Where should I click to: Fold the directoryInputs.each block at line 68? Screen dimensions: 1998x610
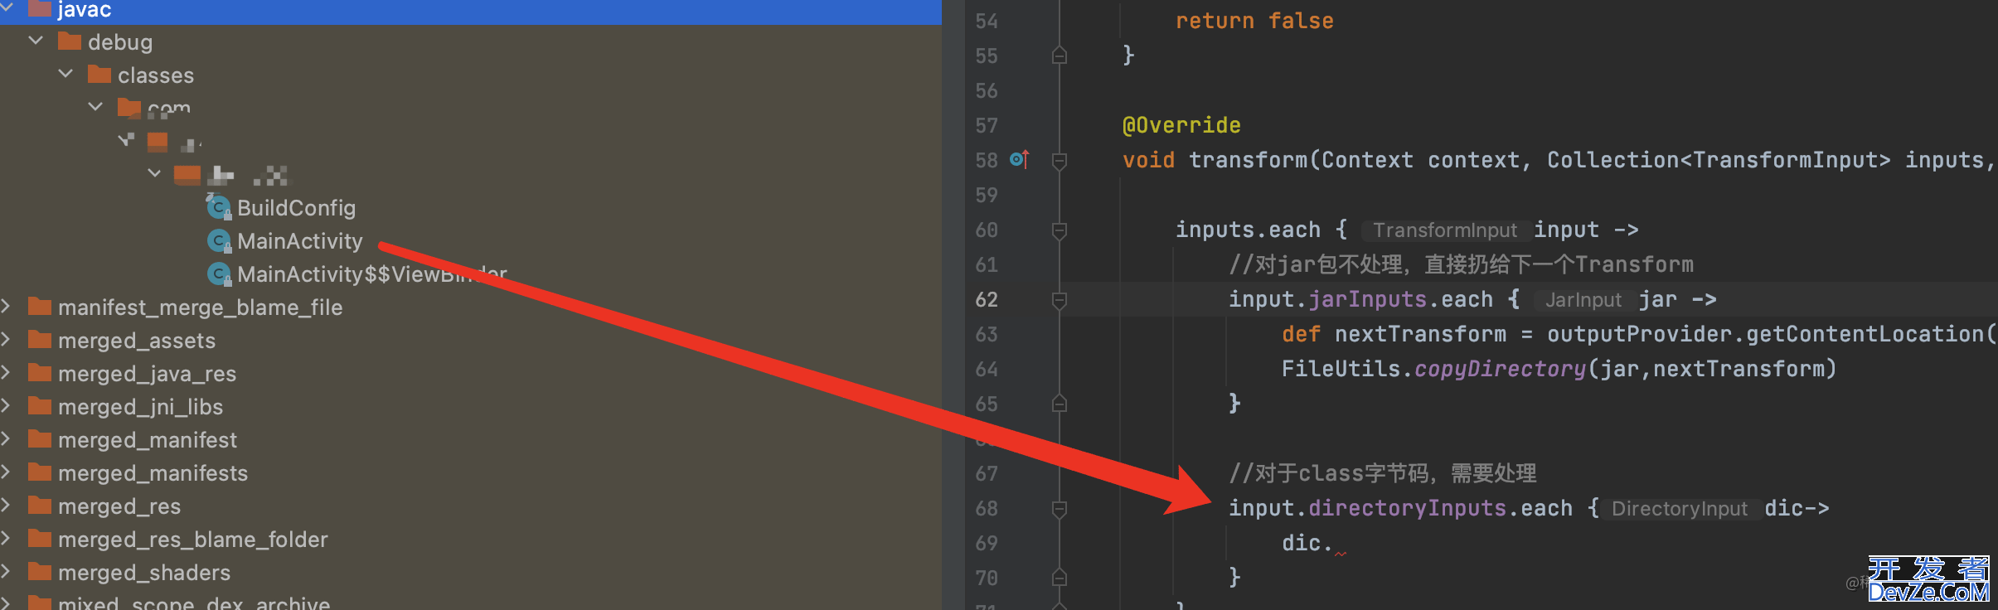[1059, 508]
